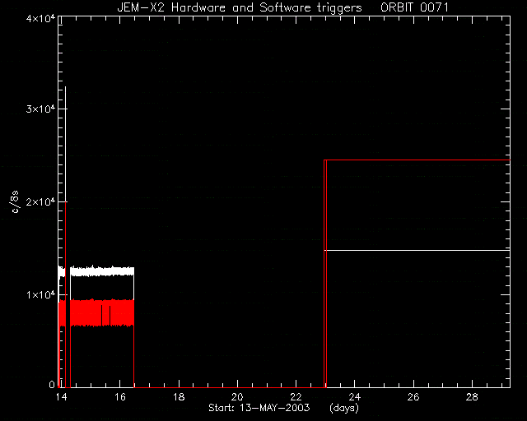Viewport: 527px width, 421px height.
Task: Click the 4×10⁴ y-axis tick label
Action: point(40,18)
